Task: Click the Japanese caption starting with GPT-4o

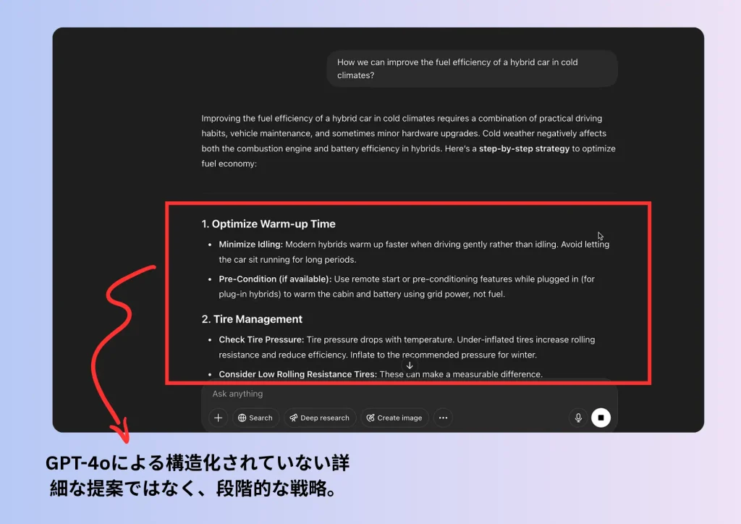Action: [x=198, y=476]
